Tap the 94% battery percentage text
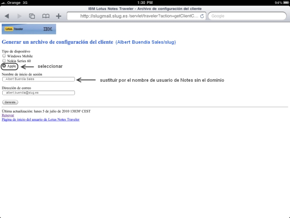Viewport: 290px width, 218px height. (278, 3)
